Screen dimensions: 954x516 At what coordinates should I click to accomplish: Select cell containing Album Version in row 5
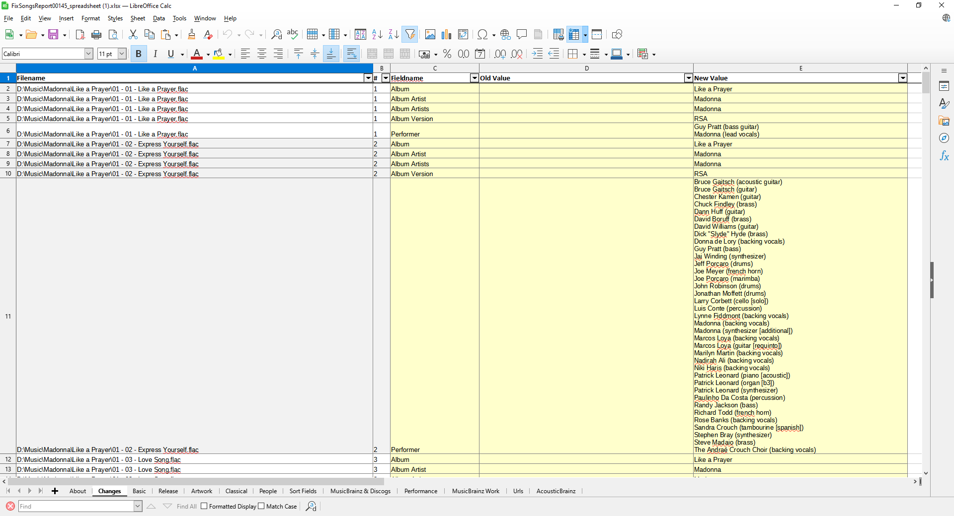pos(435,119)
